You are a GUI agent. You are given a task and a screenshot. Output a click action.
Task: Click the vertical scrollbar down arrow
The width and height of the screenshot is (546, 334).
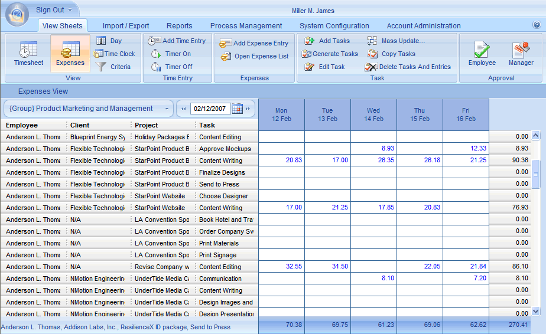click(536, 311)
